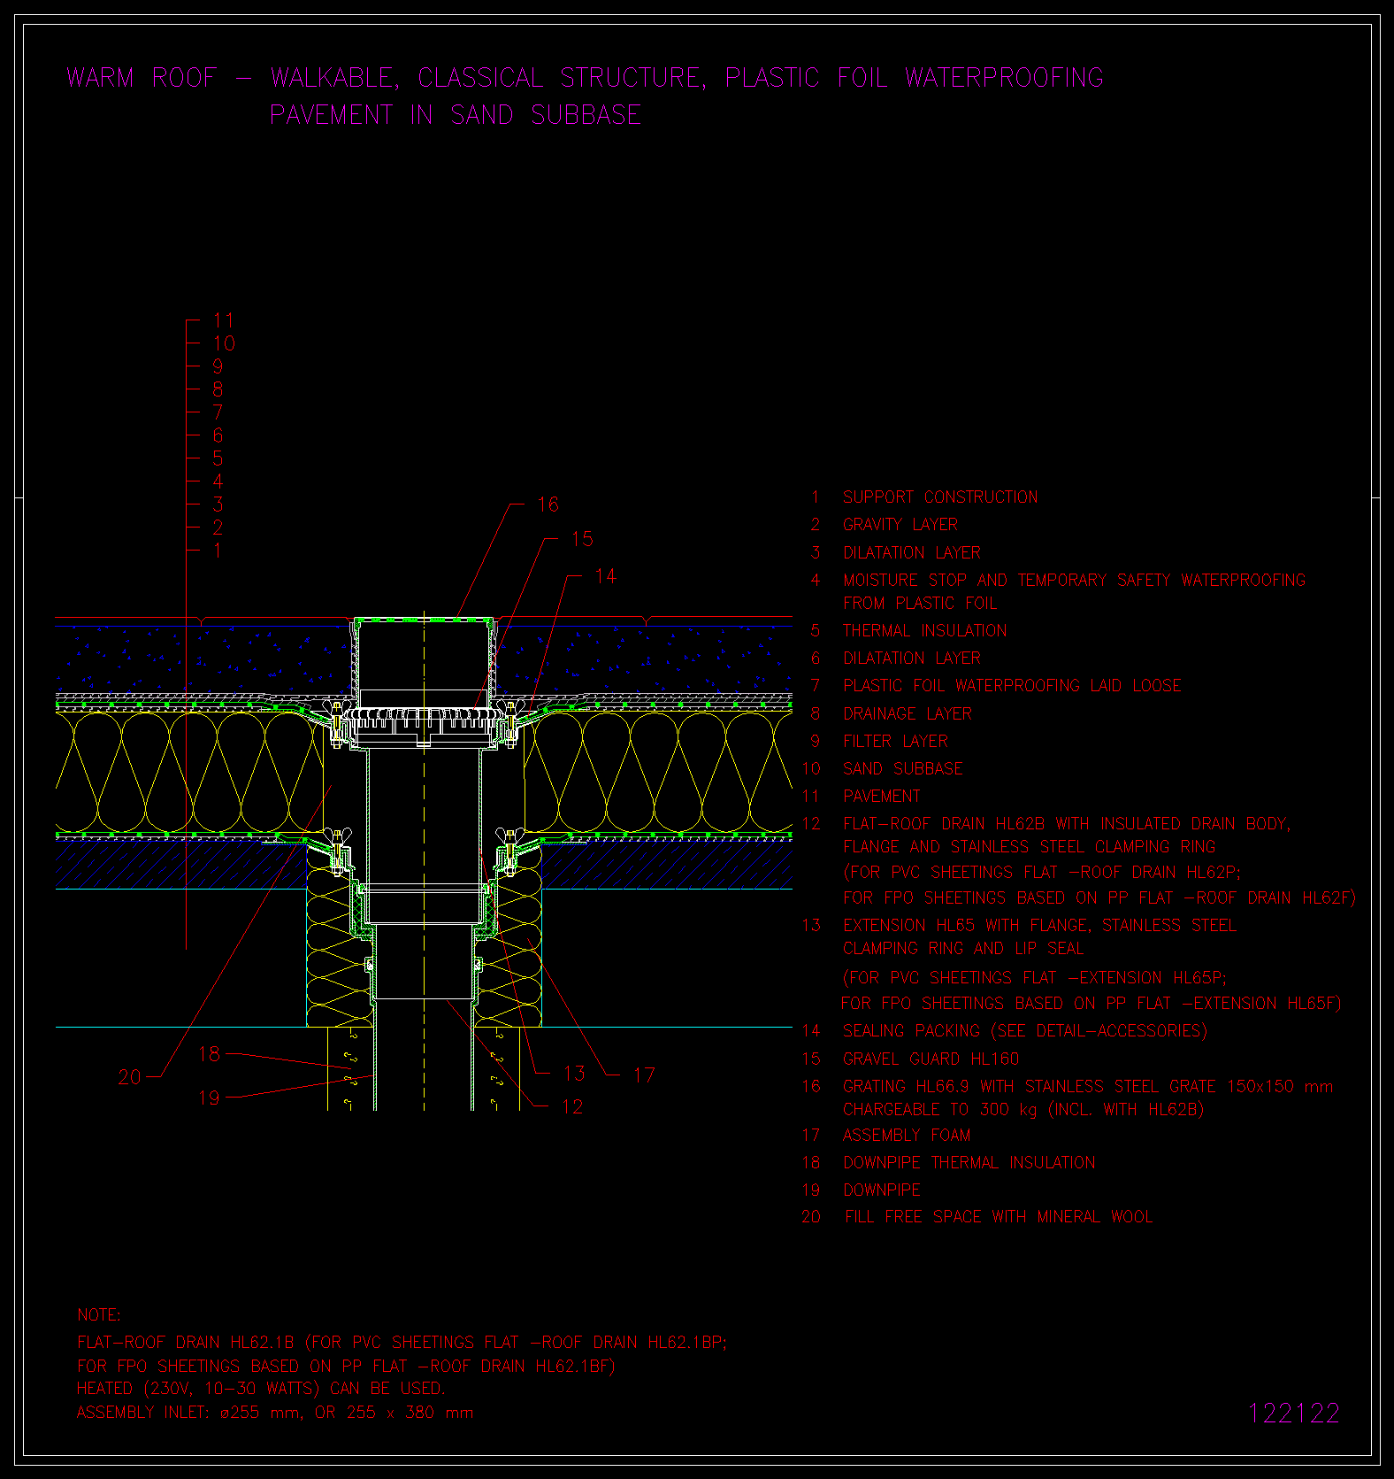The width and height of the screenshot is (1394, 1479).
Task: Select legend text 'MOISTURE STOP AND TEMPORARY SAFETY WATERPROOFING'
Action: tap(1075, 581)
